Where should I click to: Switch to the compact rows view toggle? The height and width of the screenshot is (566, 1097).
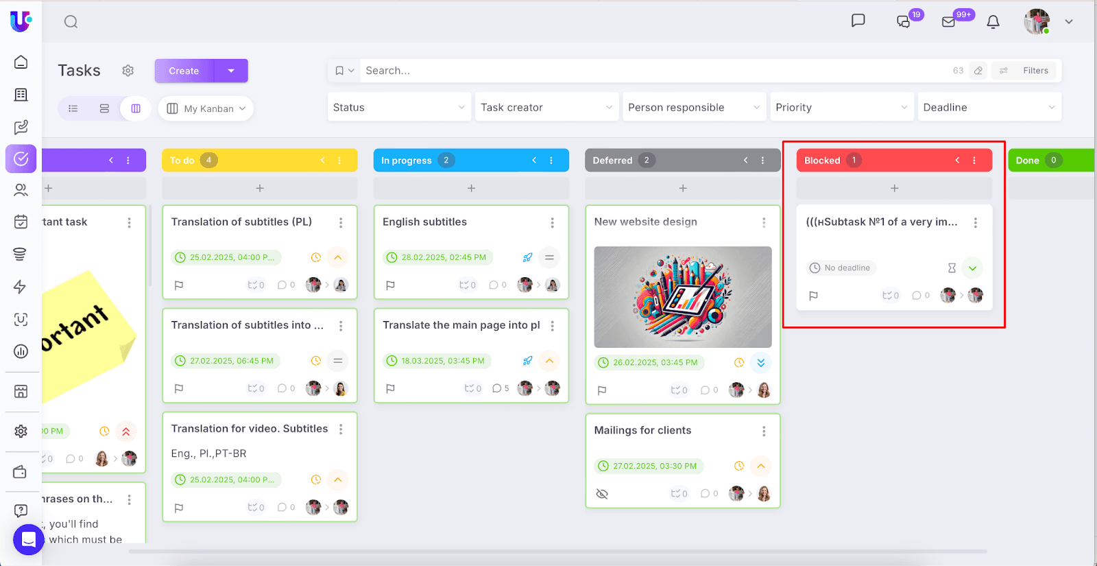[x=104, y=108]
